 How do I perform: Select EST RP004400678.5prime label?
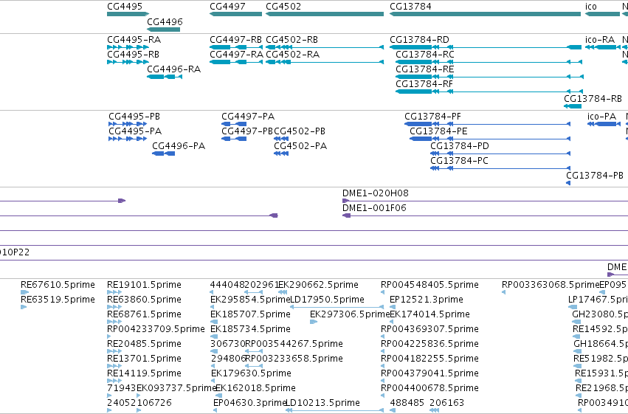coord(429,388)
